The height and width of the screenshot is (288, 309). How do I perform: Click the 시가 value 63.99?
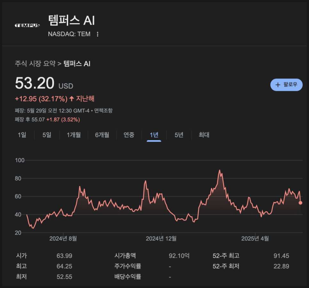[64, 256]
